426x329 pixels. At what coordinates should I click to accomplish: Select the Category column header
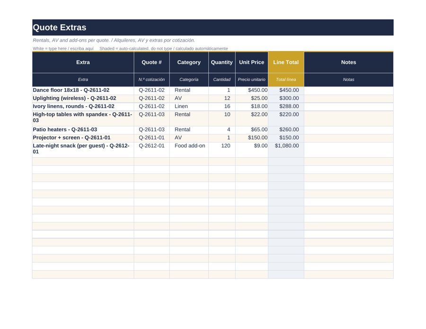pos(189,62)
